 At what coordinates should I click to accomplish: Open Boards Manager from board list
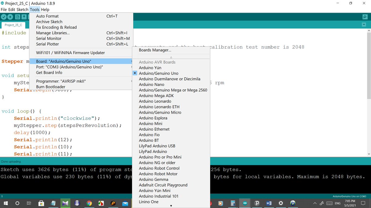[x=171, y=50]
